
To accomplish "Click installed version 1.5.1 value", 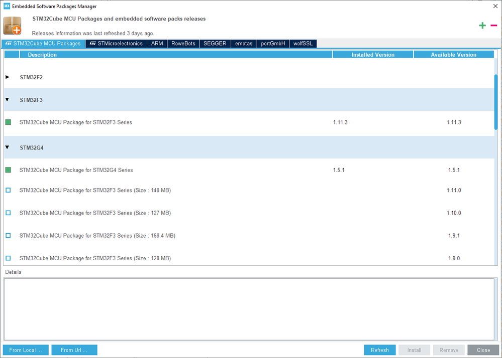I will click(x=339, y=170).
